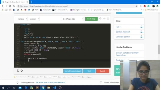The height and width of the screenshot is (90, 160).
Task: Open the Apps bookmarks shortcut
Action: [x=5, y=10]
